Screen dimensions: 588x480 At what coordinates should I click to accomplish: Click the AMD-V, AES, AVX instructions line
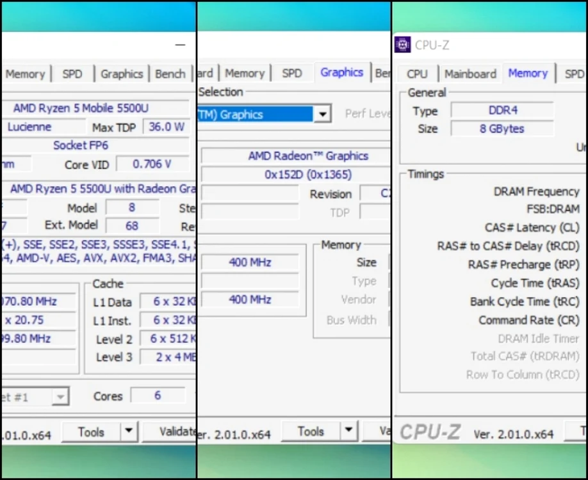pyautogui.click(x=99, y=258)
